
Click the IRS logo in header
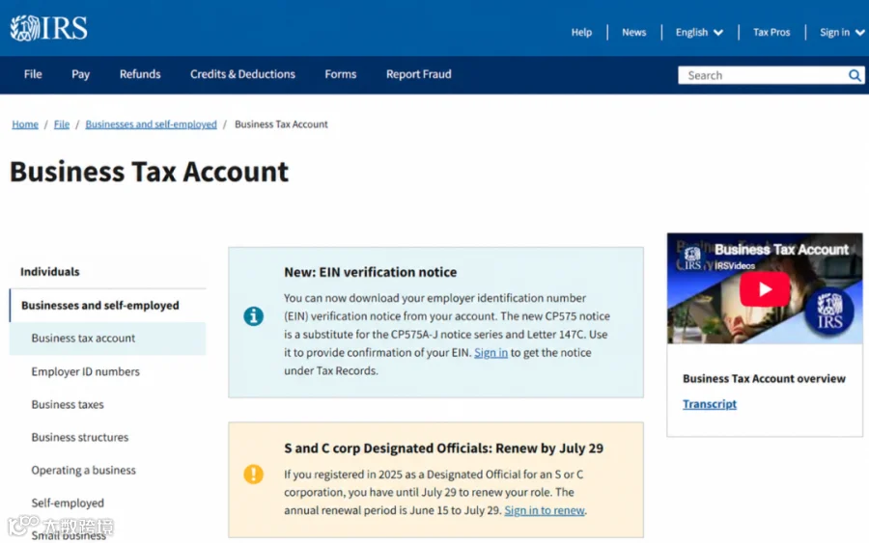(49, 28)
